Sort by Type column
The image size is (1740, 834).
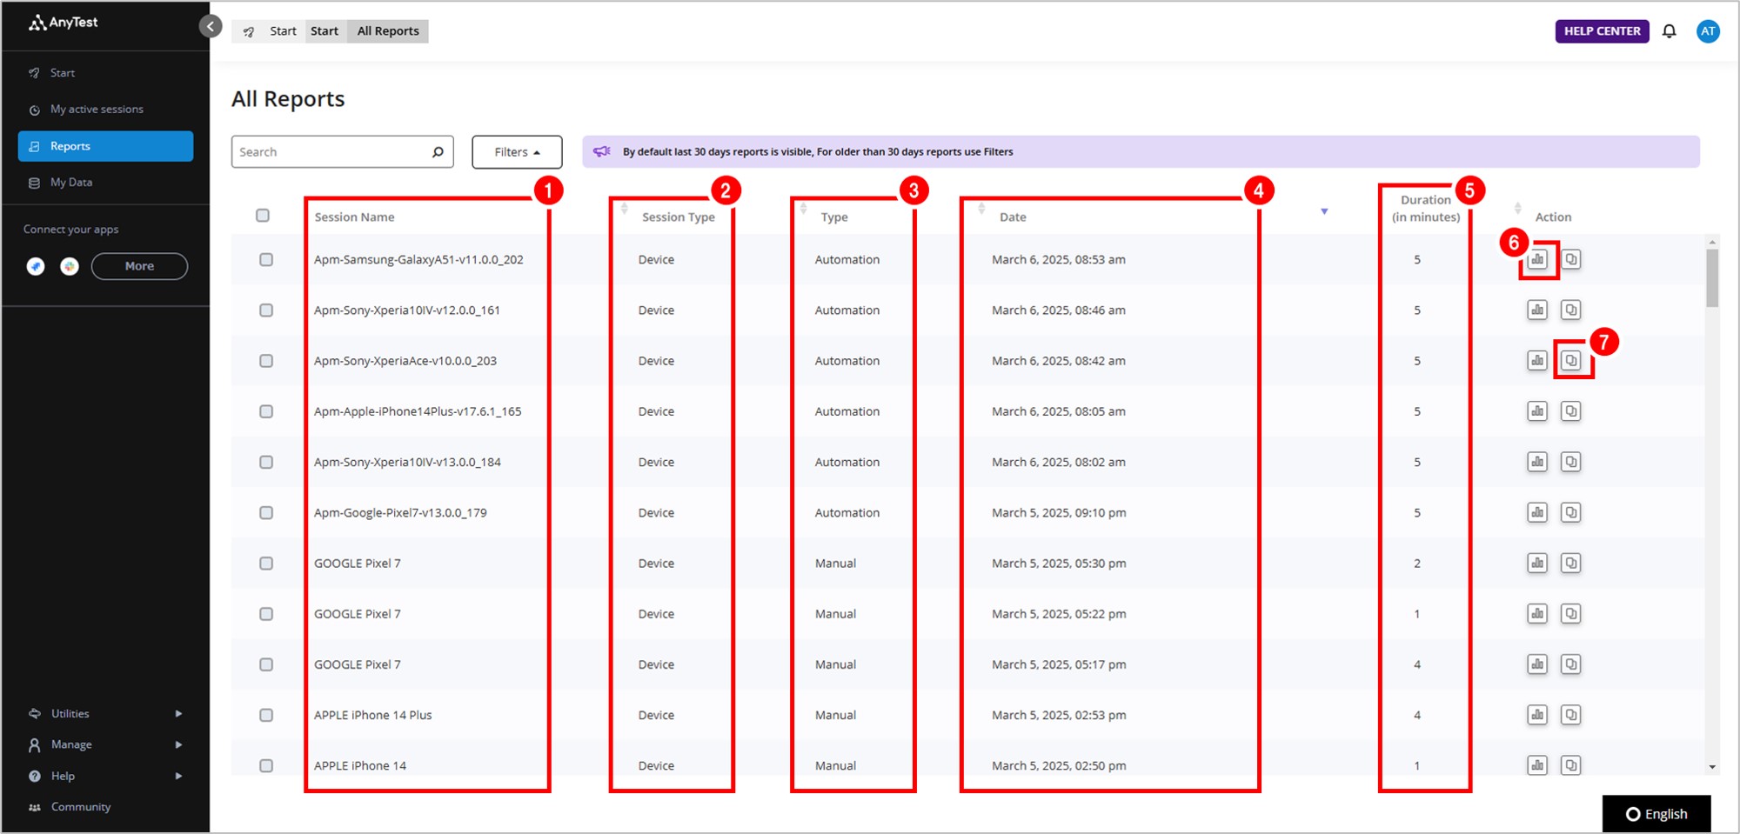pos(804,209)
